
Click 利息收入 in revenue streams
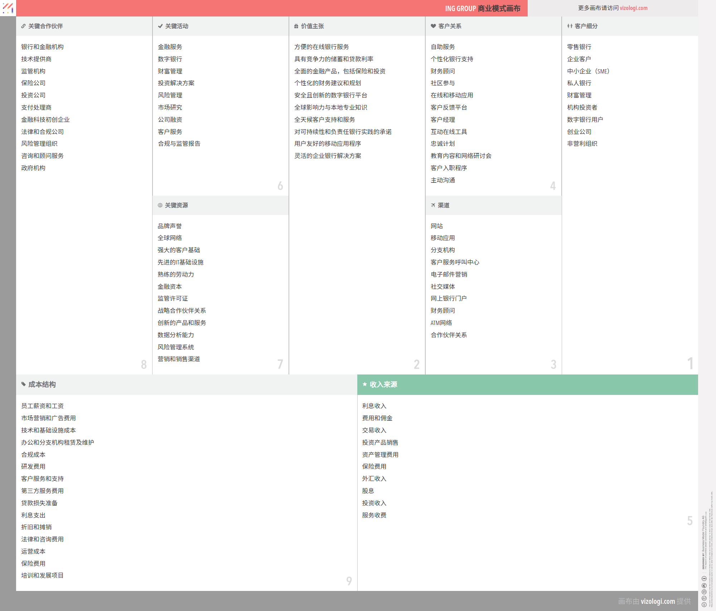click(x=374, y=406)
